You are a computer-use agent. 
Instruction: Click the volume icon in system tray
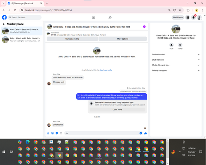184,155
